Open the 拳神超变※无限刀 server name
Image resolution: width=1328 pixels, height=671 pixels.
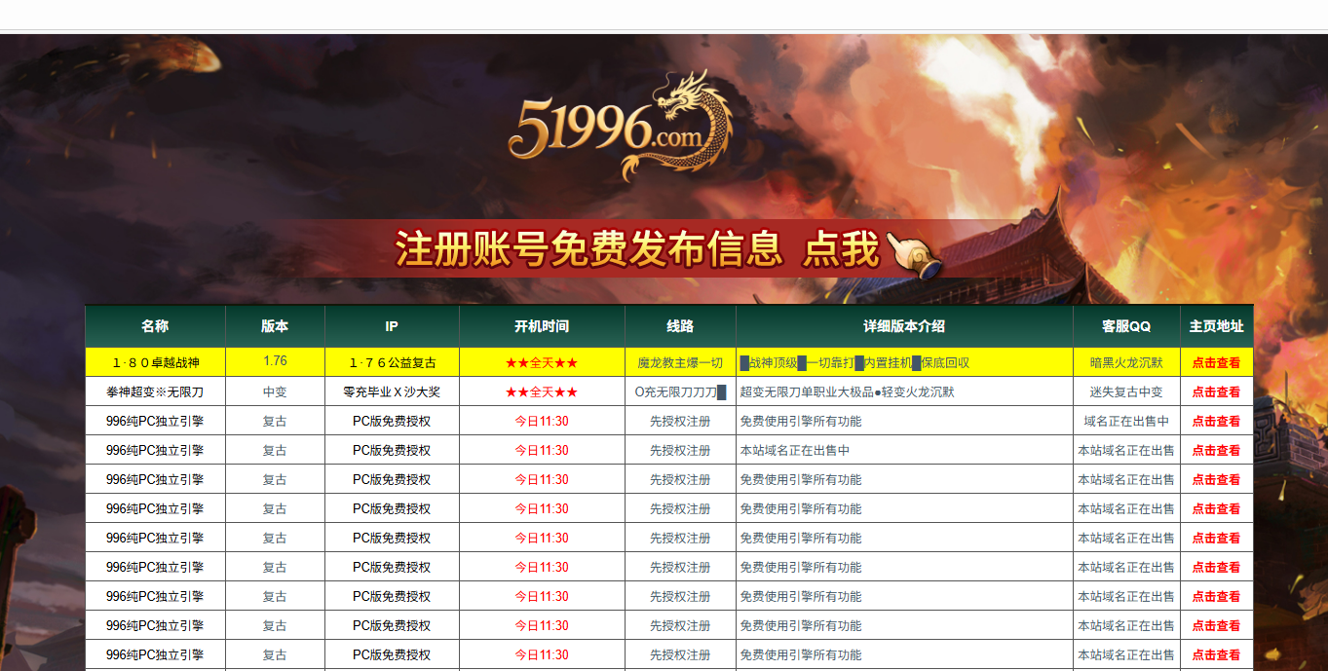(156, 392)
